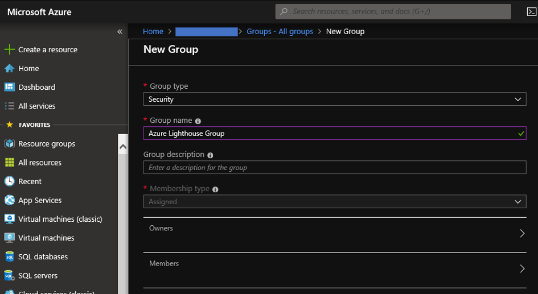Click the Resource groups cube icon

point(9,143)
